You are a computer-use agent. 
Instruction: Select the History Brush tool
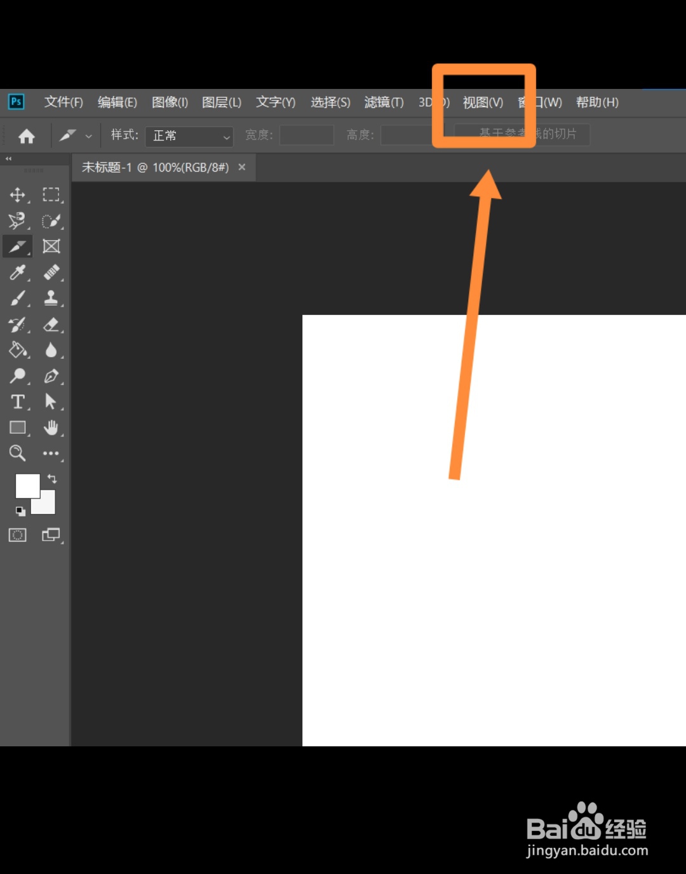click(x=18, y=325)
